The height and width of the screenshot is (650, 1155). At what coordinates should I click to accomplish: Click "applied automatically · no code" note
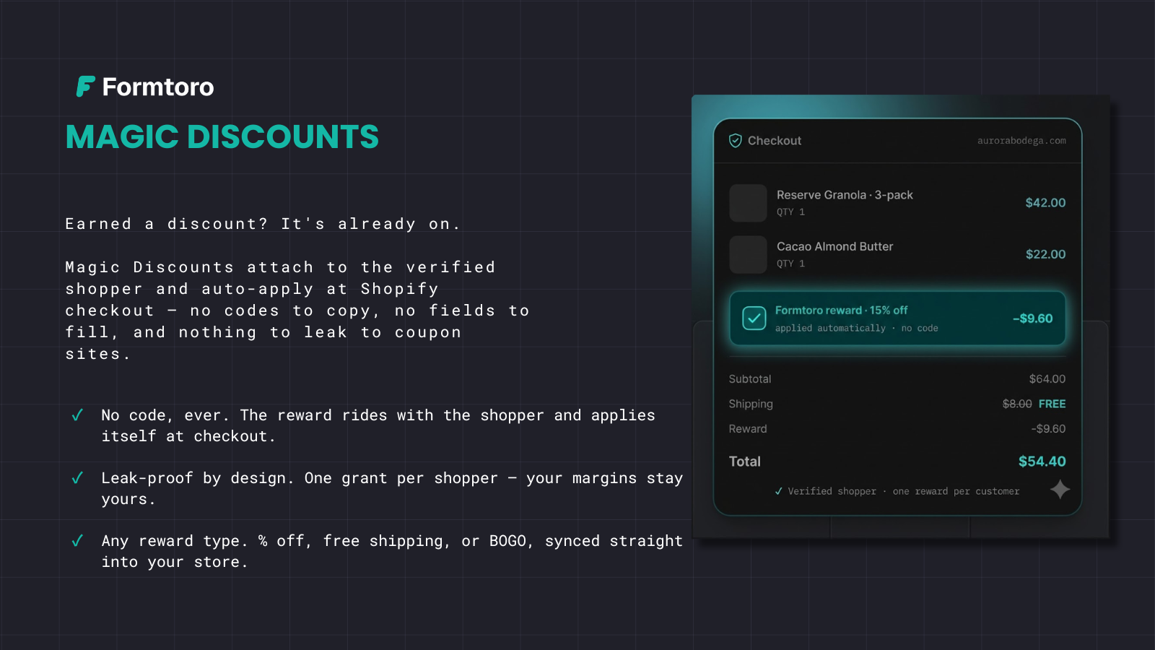coord(857,328)
